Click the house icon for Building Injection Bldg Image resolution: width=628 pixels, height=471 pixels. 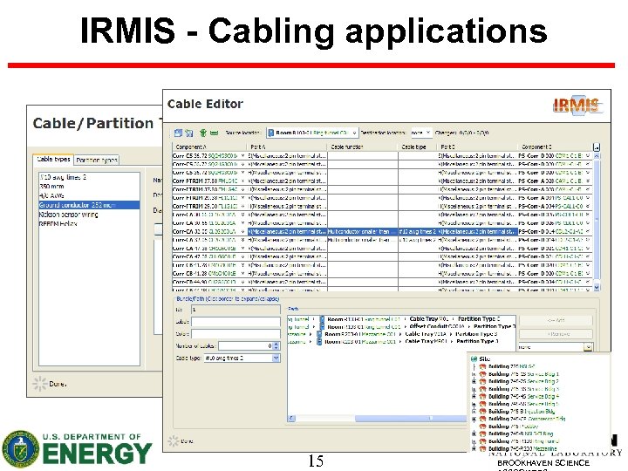pyautogui.click(x=482, y=412)
